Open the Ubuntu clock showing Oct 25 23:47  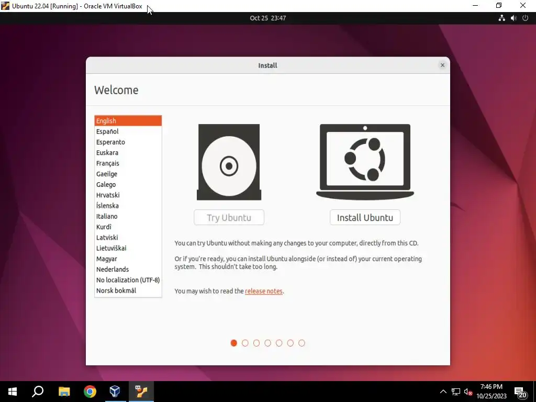coord(267,18)
